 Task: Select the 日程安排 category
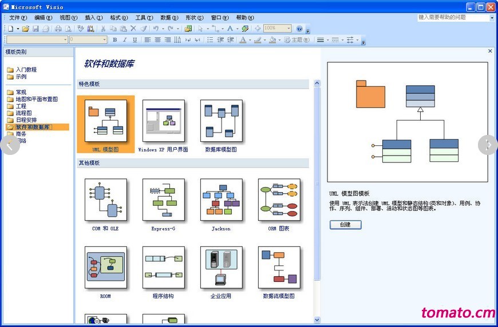click(22, 120)
